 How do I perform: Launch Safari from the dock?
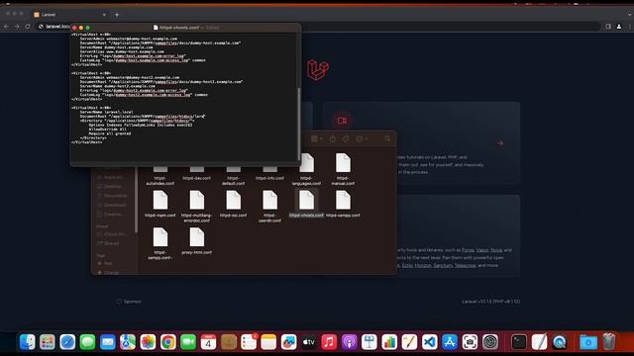point(67,342)
